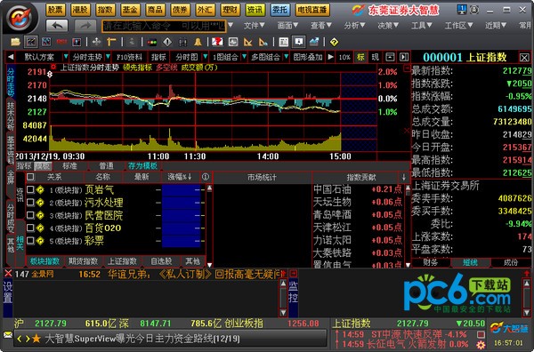Switch to the 自选股 tab
The image size is (534, 352).
tap(161, 261)
